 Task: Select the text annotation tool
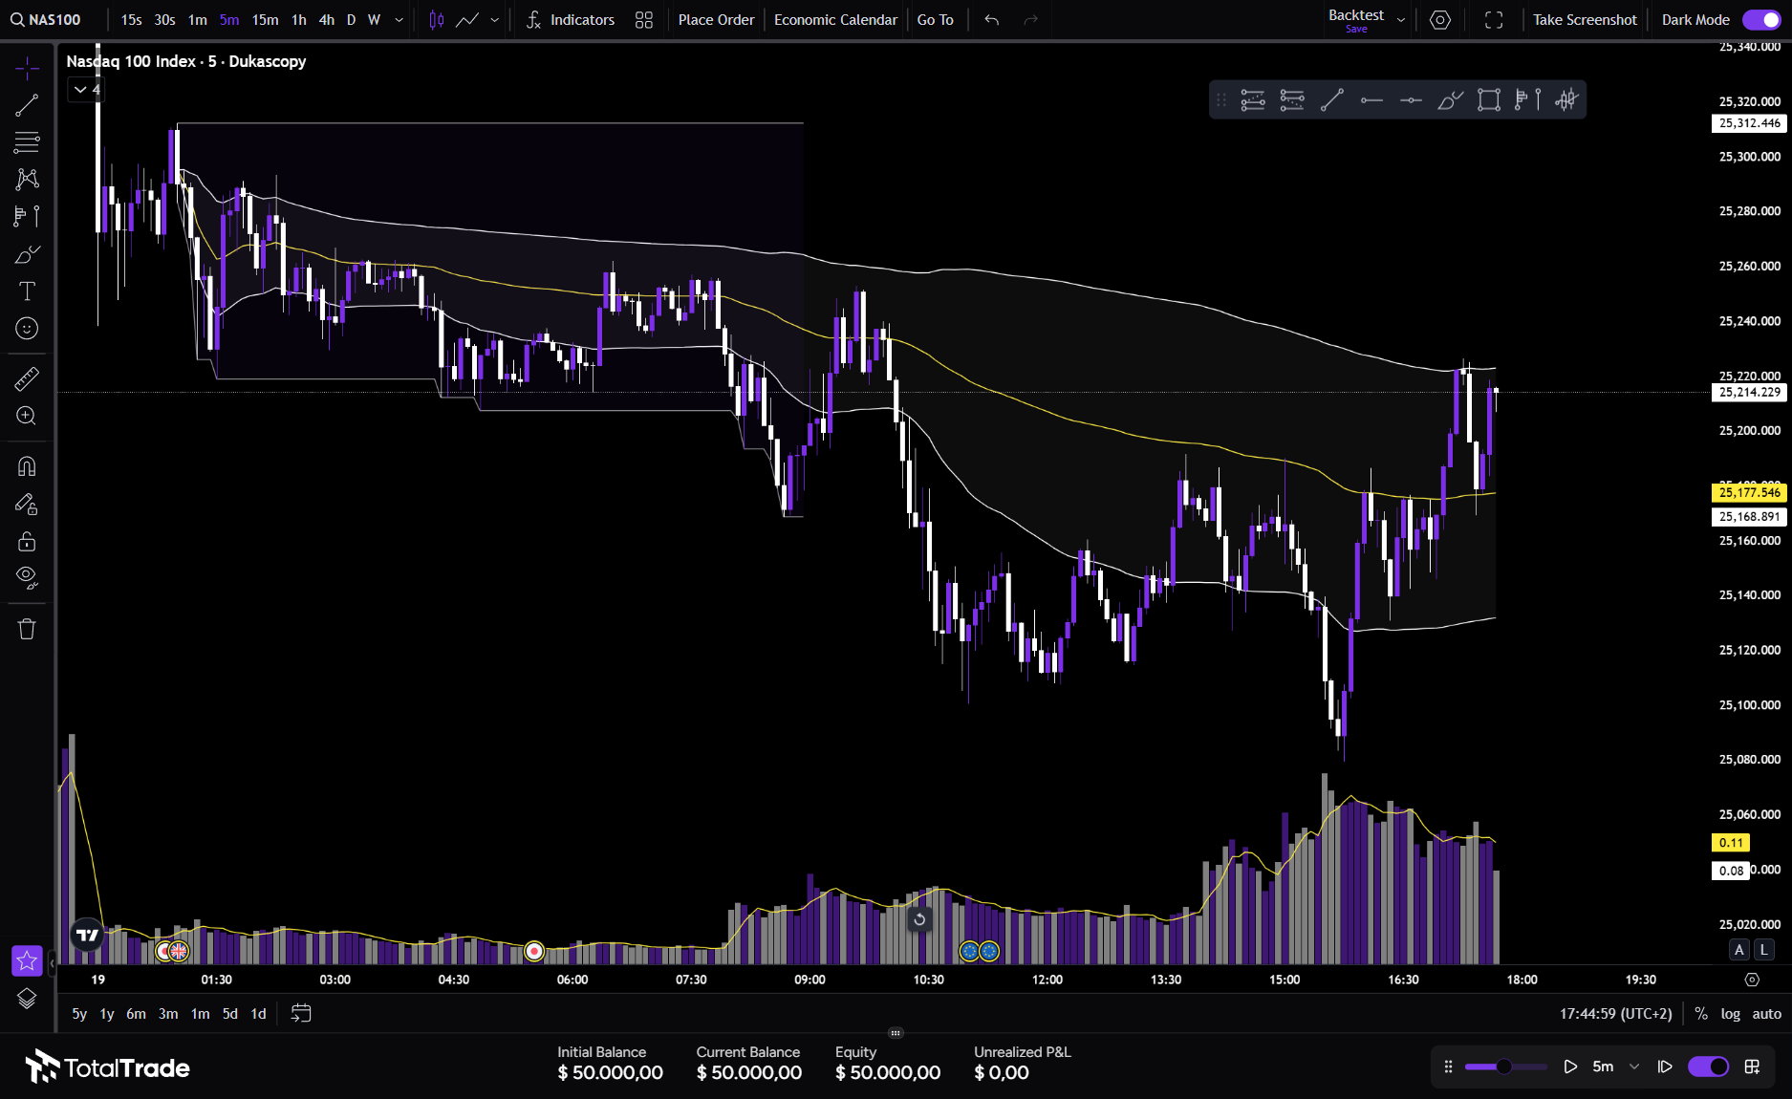[27, 291]
